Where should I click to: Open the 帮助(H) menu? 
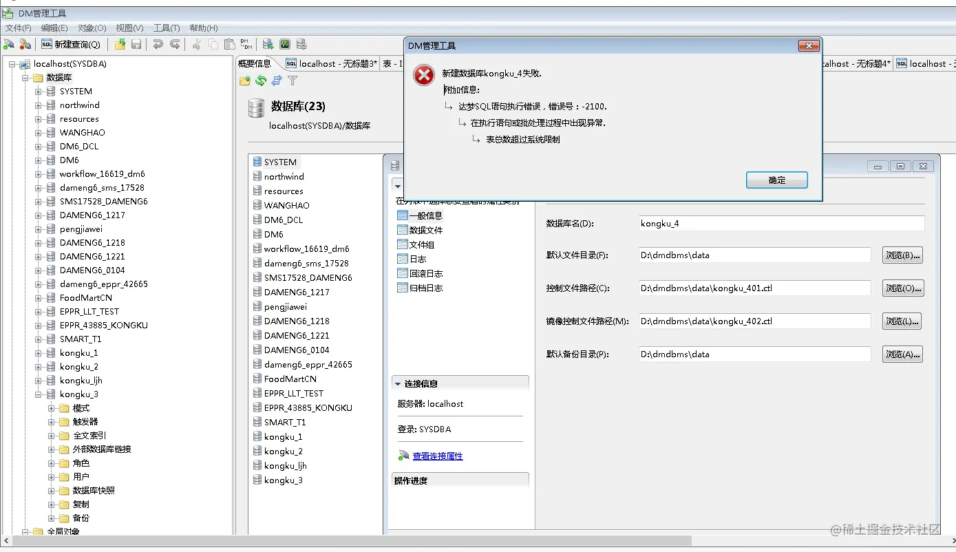(x=204, y=28)
